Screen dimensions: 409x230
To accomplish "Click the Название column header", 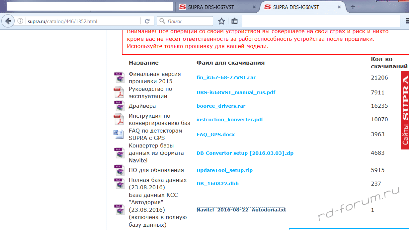I will tap(144, 63).
